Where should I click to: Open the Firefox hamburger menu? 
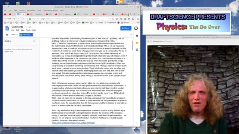pyautogui.click(x=138, y=19)
